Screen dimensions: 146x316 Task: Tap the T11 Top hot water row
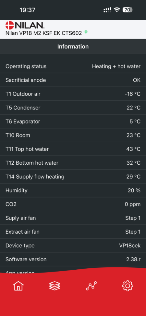[x=73, y=149]
